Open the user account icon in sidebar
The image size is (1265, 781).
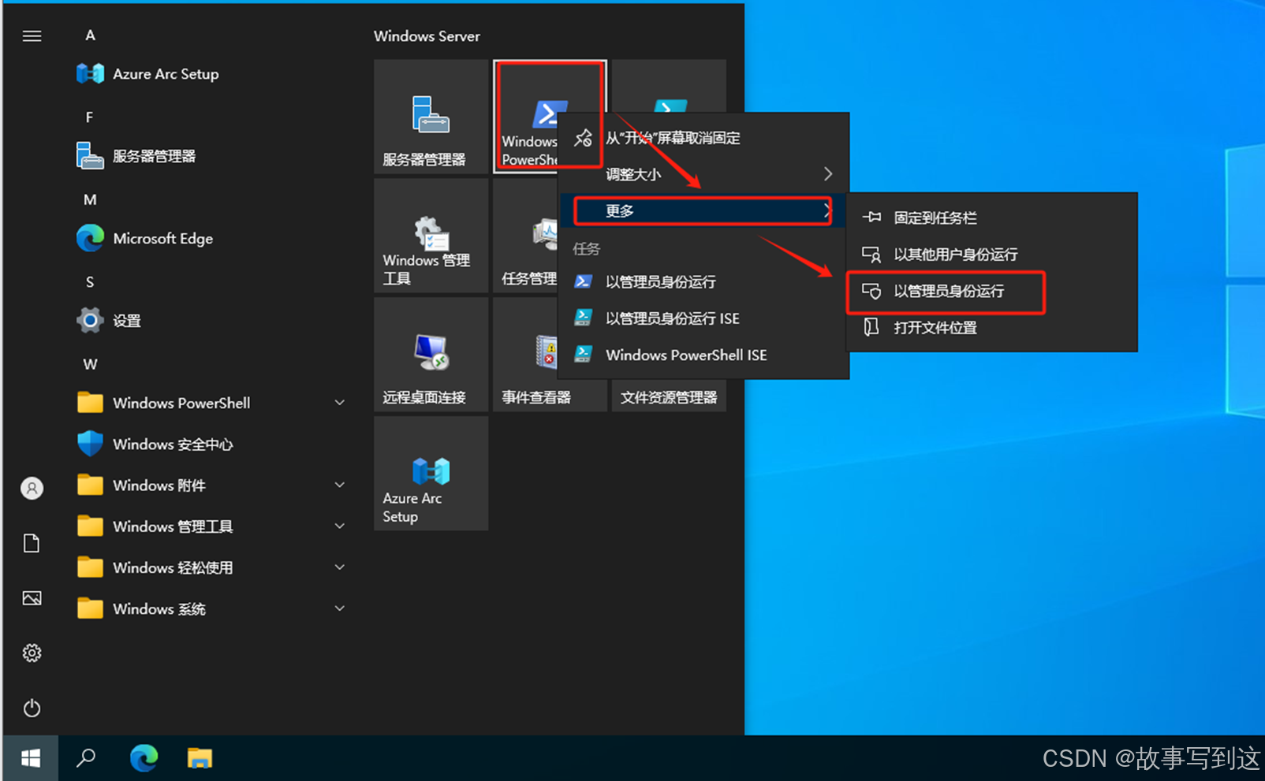(x=32, y=489)
